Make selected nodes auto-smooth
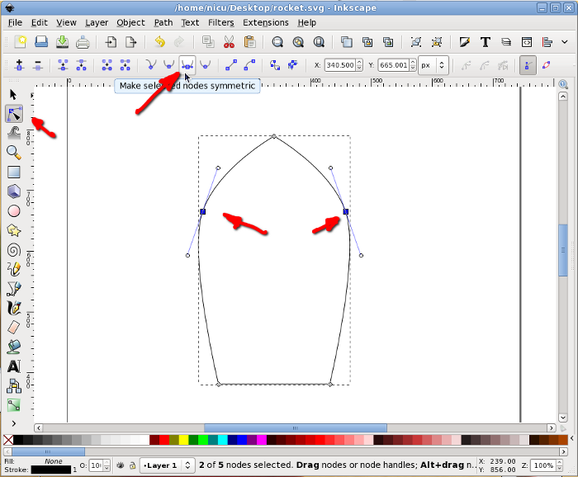Image resolution: width=578 pixels, height=477 pixels. [x=206, y=65]
